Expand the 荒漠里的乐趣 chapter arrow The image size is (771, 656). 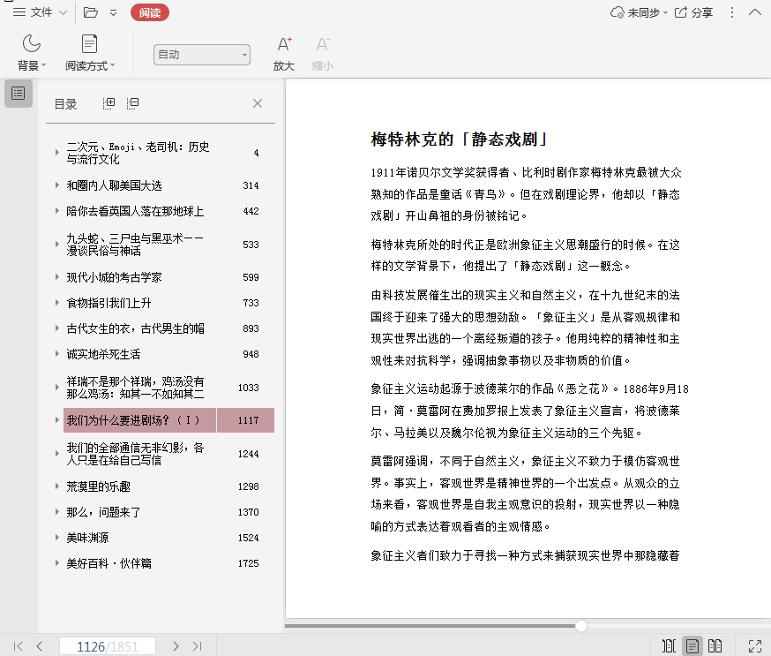(x=57, y=486)
